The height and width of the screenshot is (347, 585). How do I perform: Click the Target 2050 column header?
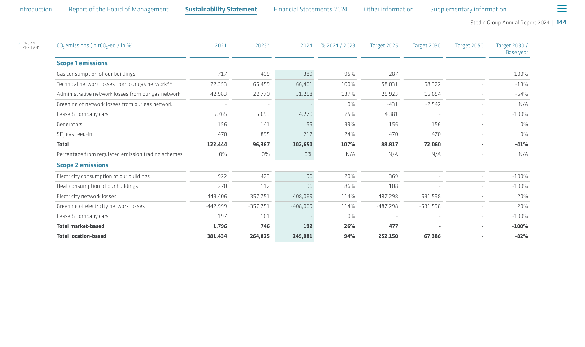click(469, 45)
